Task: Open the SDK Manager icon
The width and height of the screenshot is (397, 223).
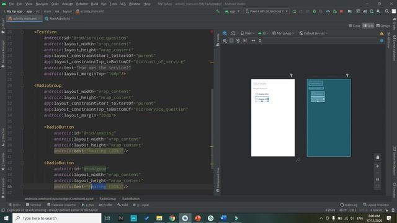Action: pos(378,11)
